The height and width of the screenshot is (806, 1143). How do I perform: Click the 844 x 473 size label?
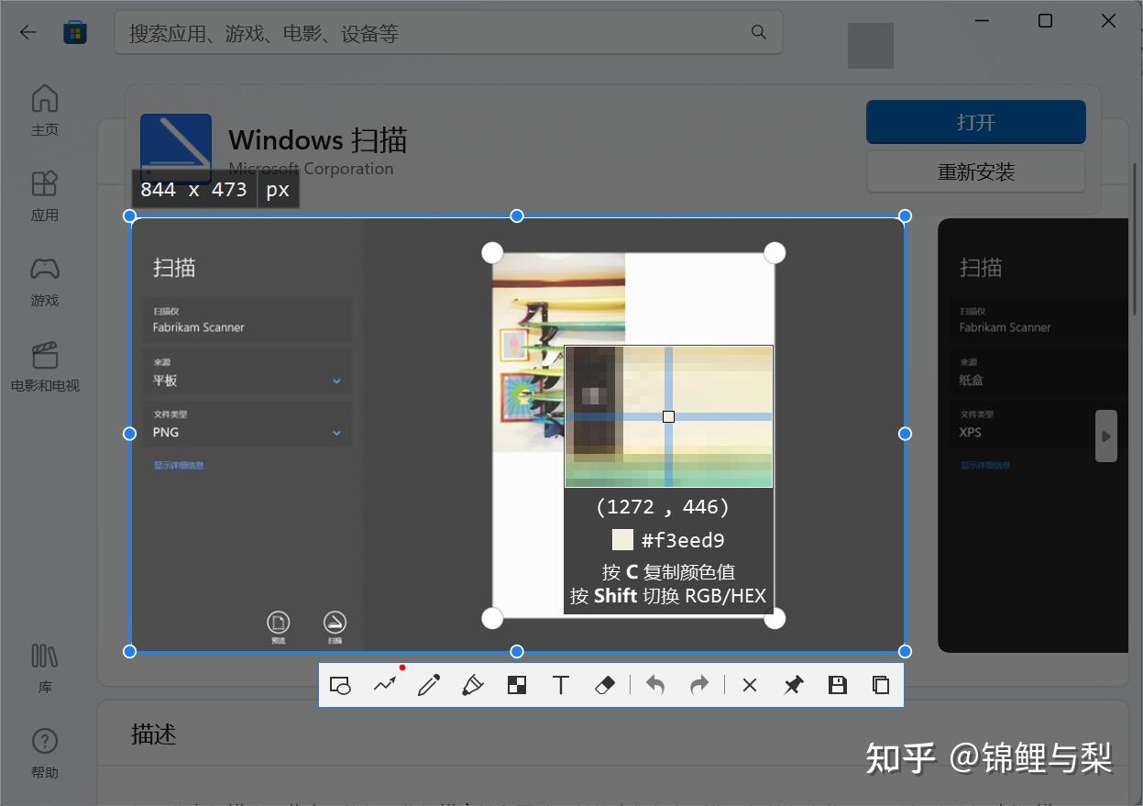pos(193,189)
